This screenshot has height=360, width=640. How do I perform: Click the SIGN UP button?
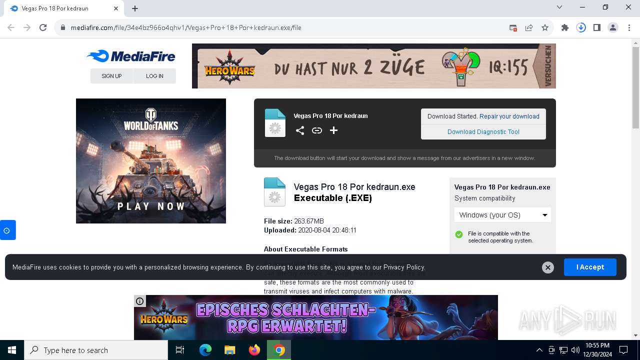(x=111, y=76)
